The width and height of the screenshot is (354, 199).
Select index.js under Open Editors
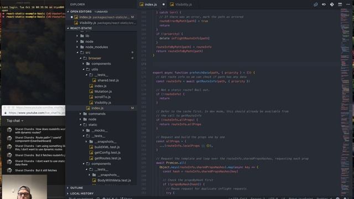(102, 17)
